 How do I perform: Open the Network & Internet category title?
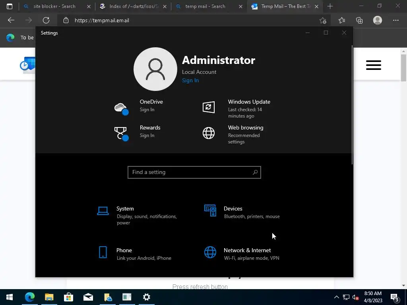pyautogui.click(x=247, y=250)
